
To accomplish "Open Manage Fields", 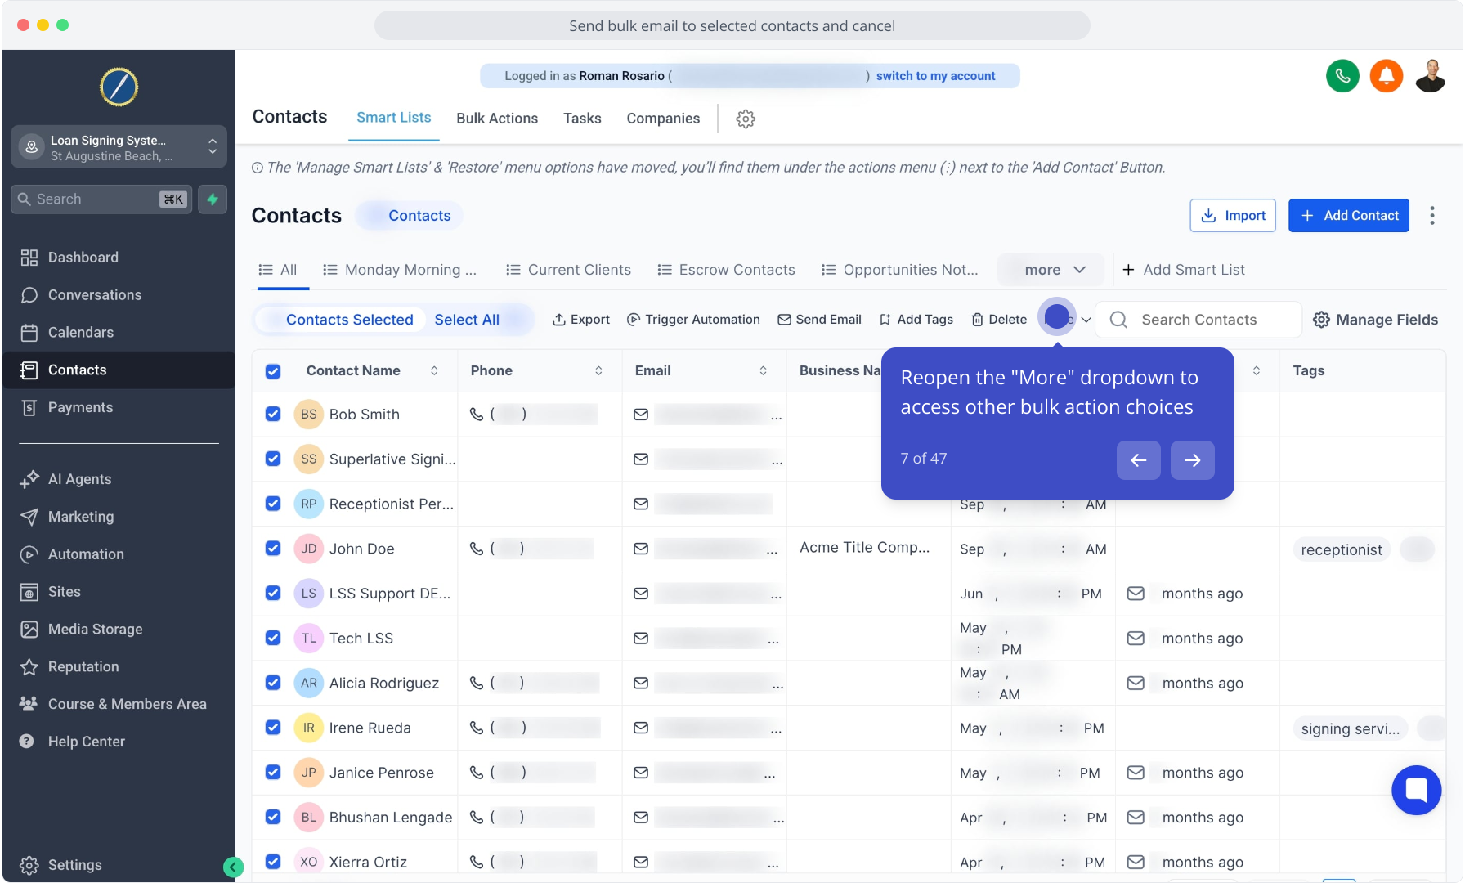I will coord(1375,320).
